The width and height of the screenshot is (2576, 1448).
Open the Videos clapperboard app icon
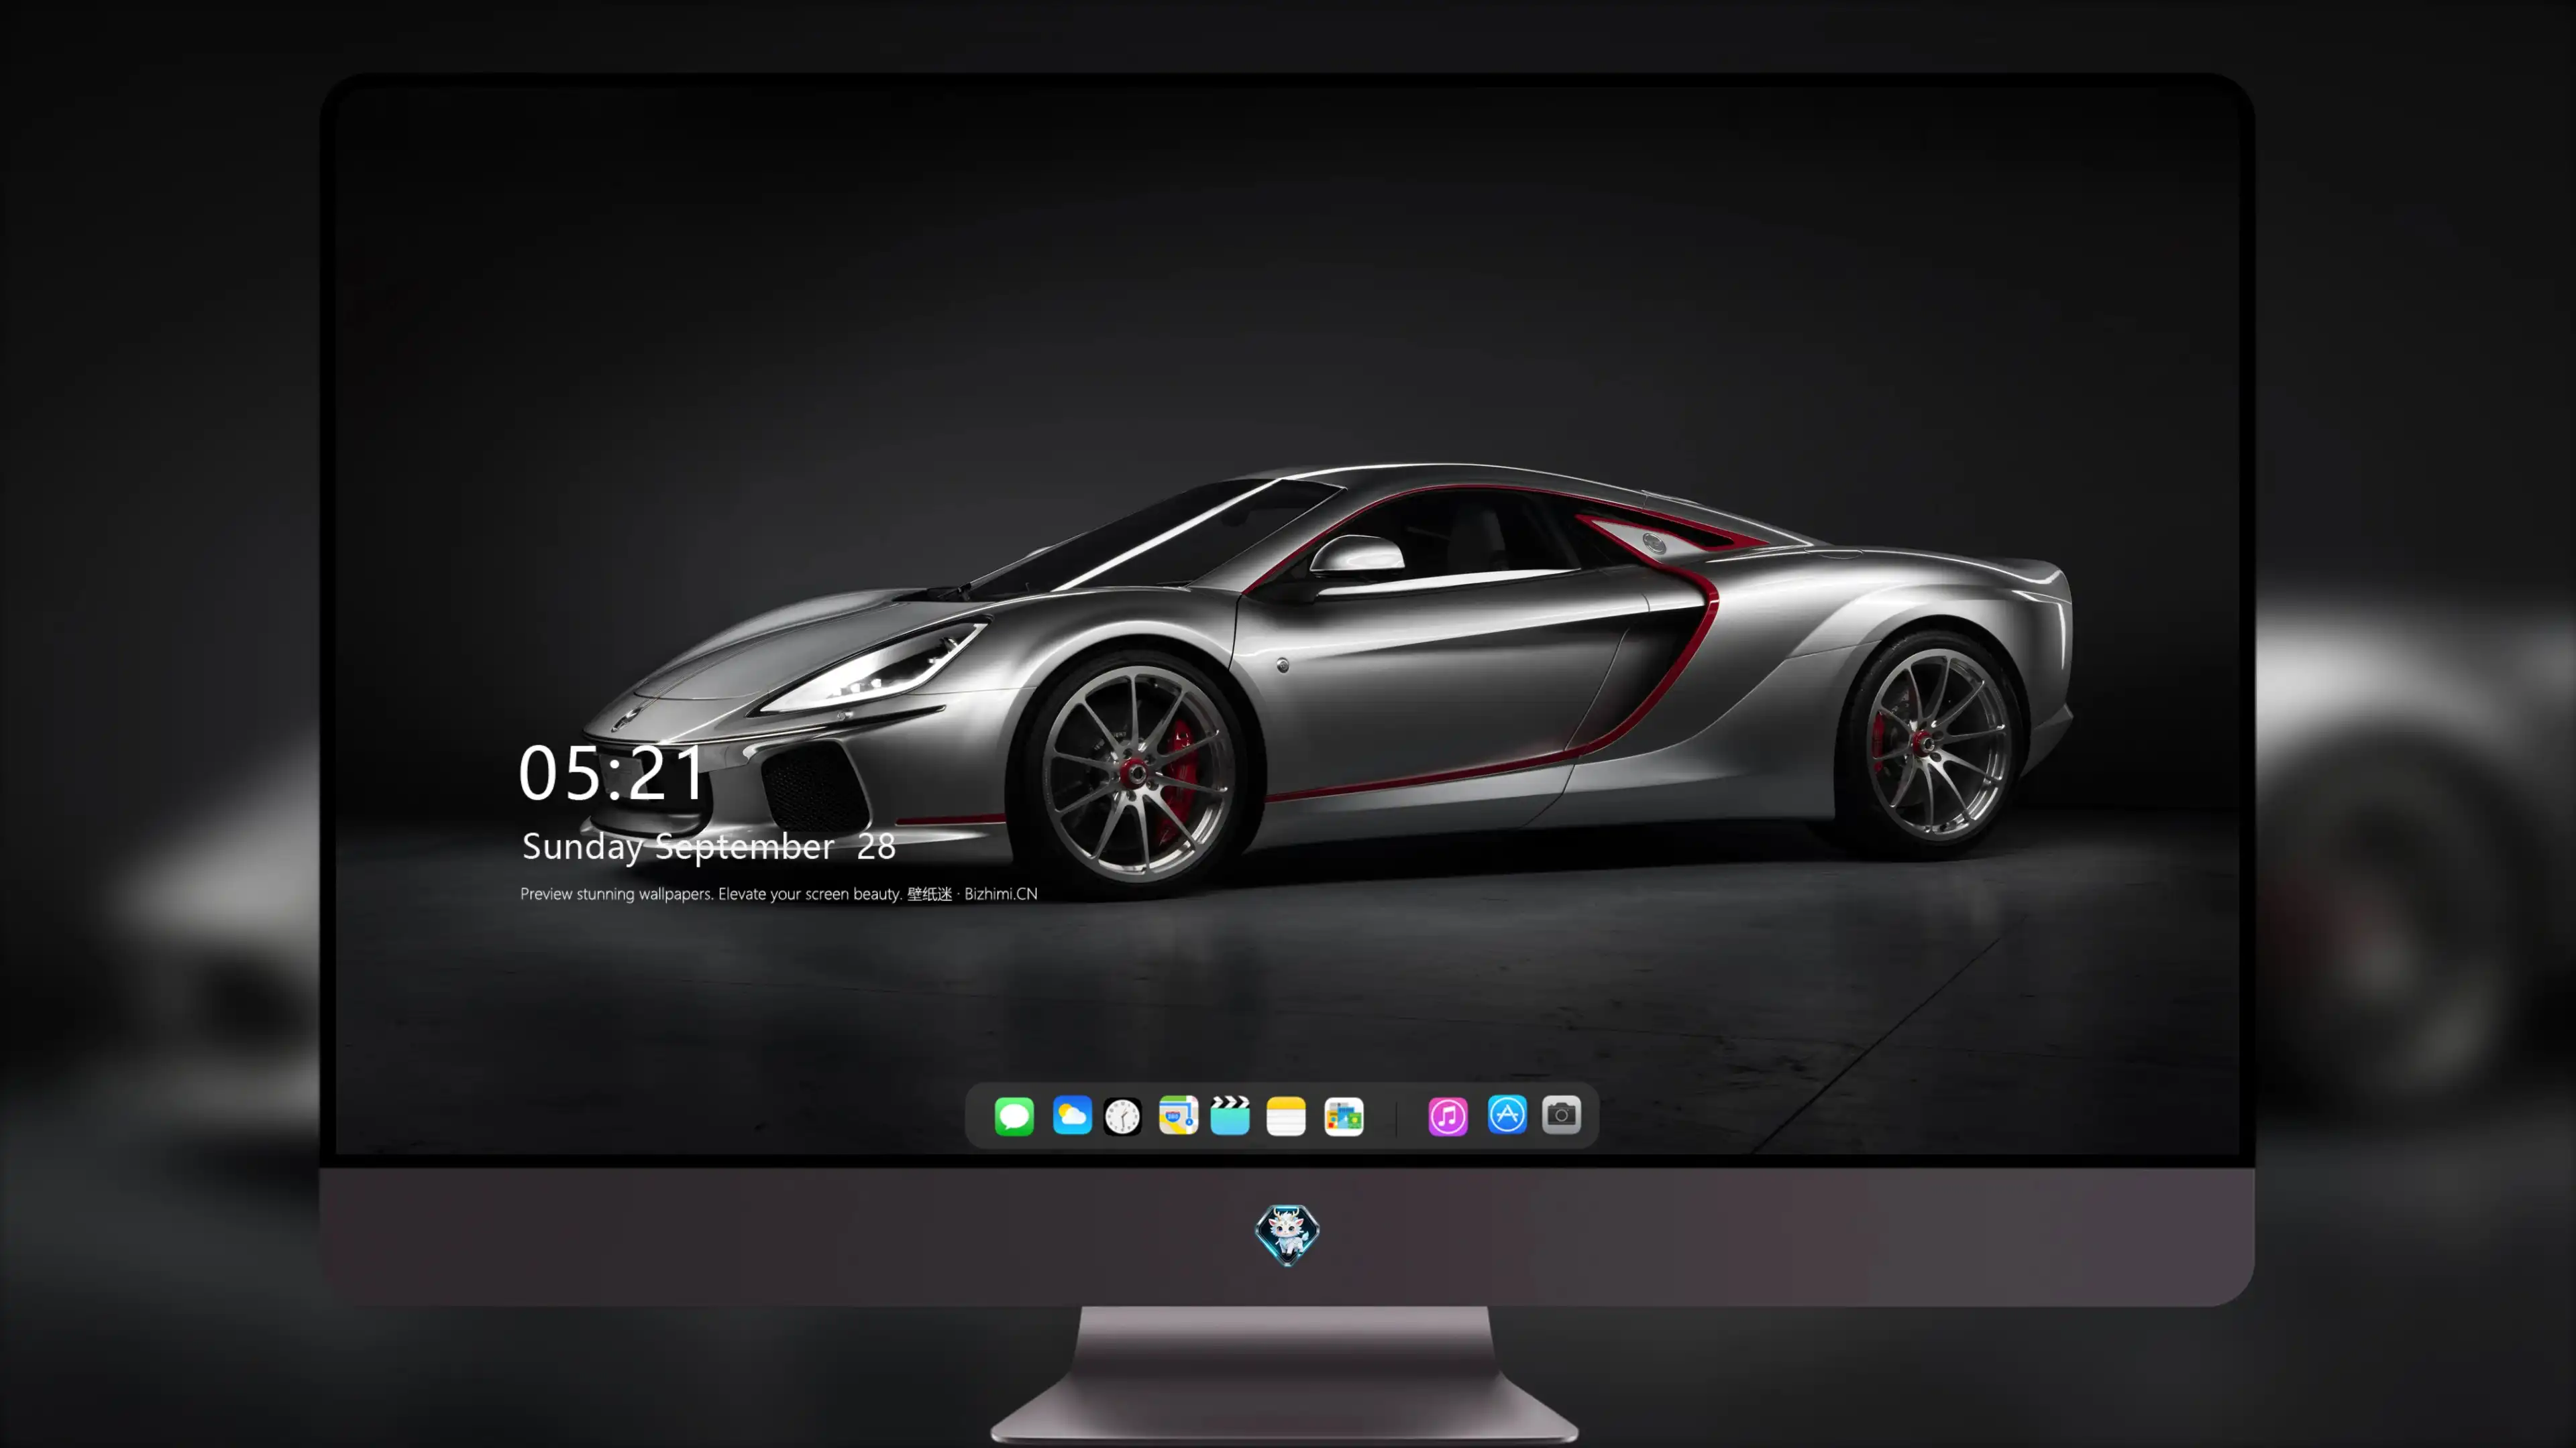click(1230, 1115)
